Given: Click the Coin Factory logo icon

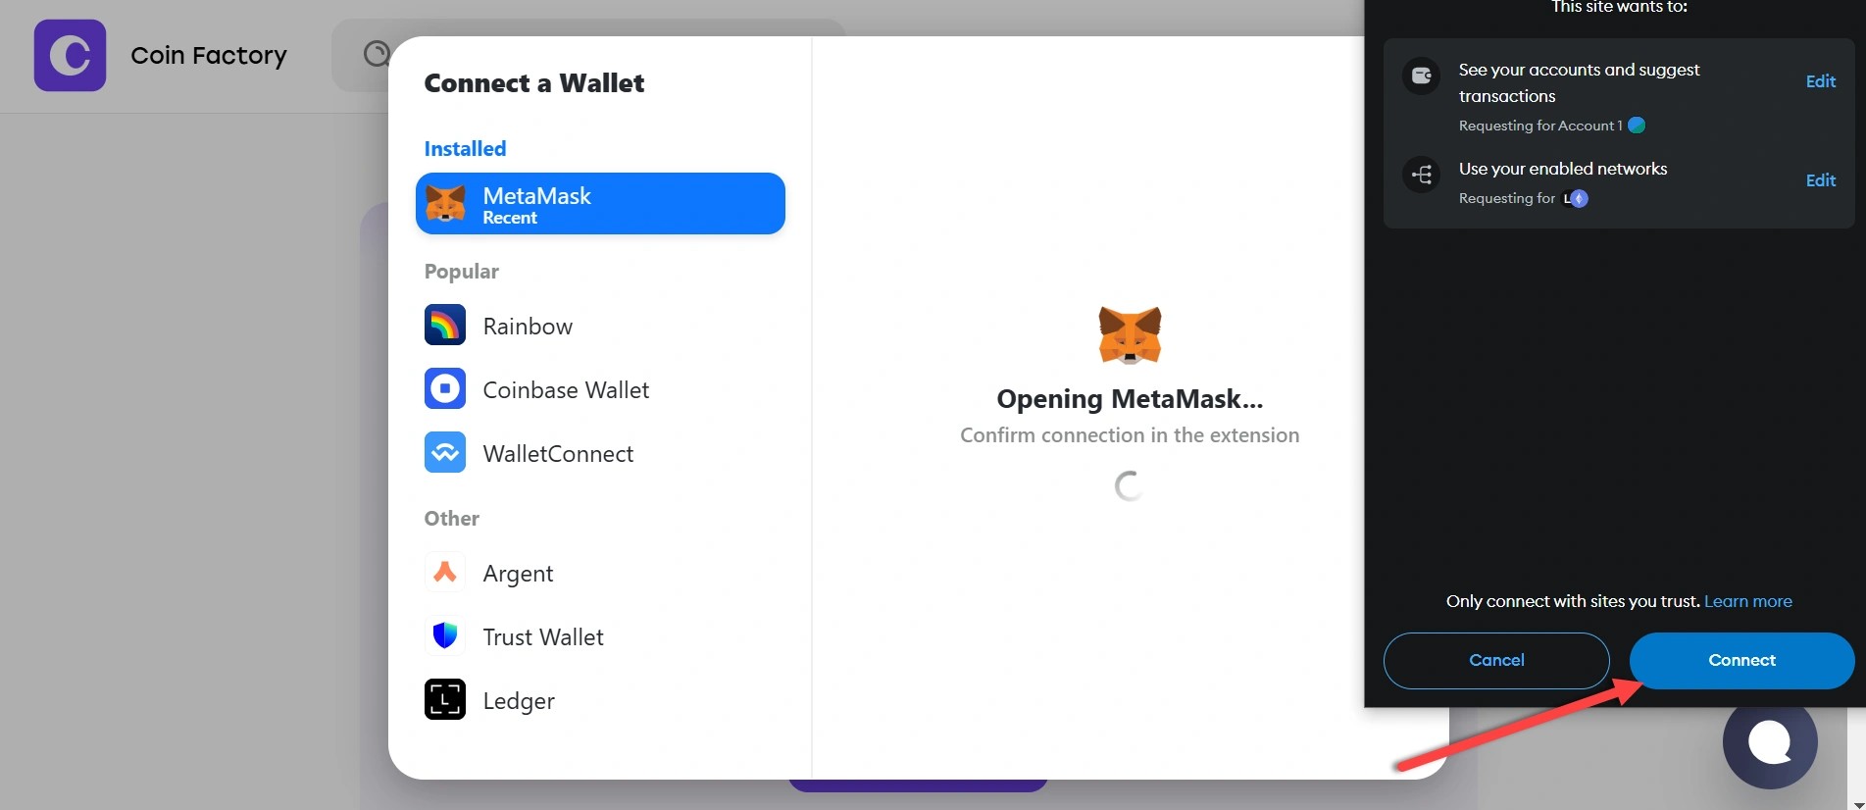Looking at the screenshot, I should [x=70, y=55].
